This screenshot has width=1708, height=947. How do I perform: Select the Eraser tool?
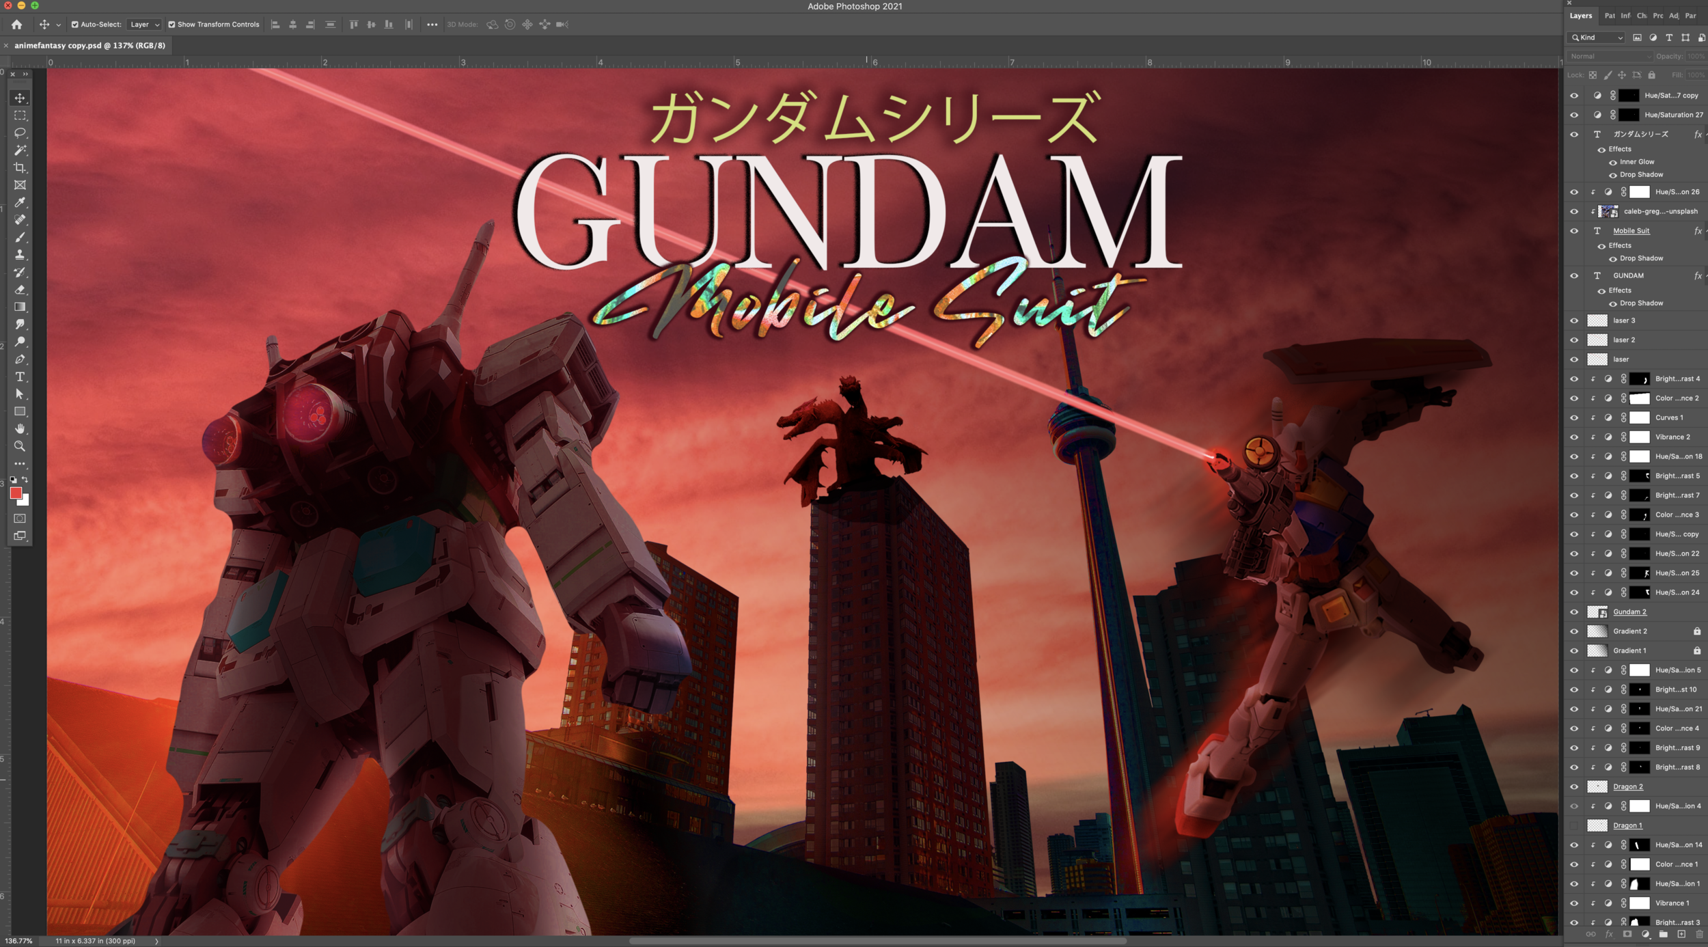click(20, 290)
